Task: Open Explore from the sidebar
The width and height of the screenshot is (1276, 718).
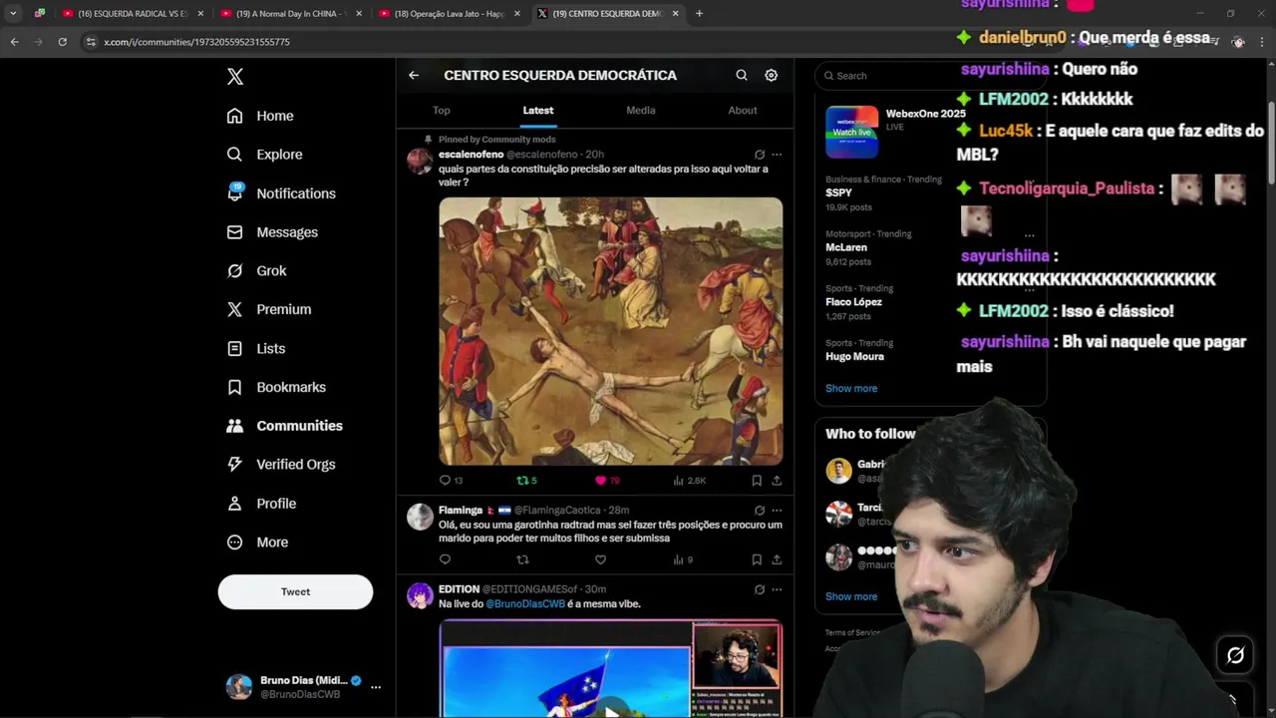Action: [x=264, y=155]
